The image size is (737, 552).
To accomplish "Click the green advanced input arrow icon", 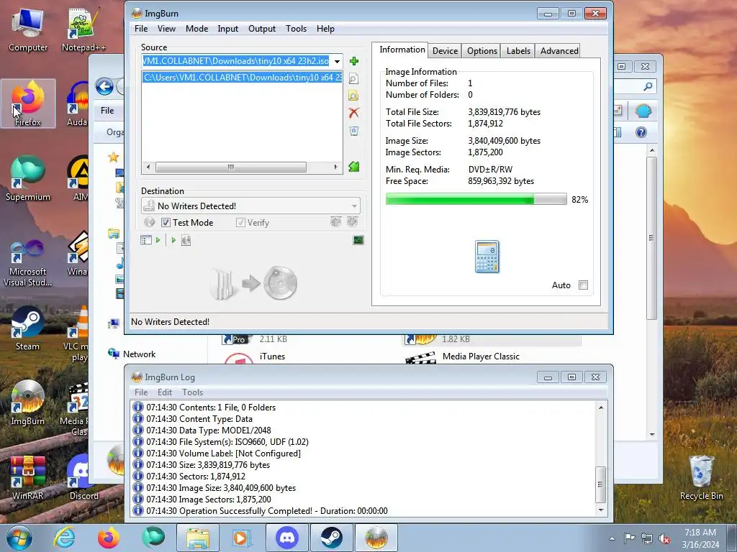I will coord(353,166).
